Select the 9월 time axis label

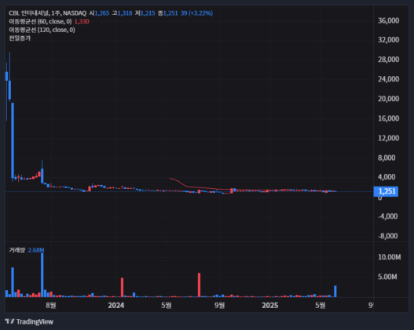[219, 305]
